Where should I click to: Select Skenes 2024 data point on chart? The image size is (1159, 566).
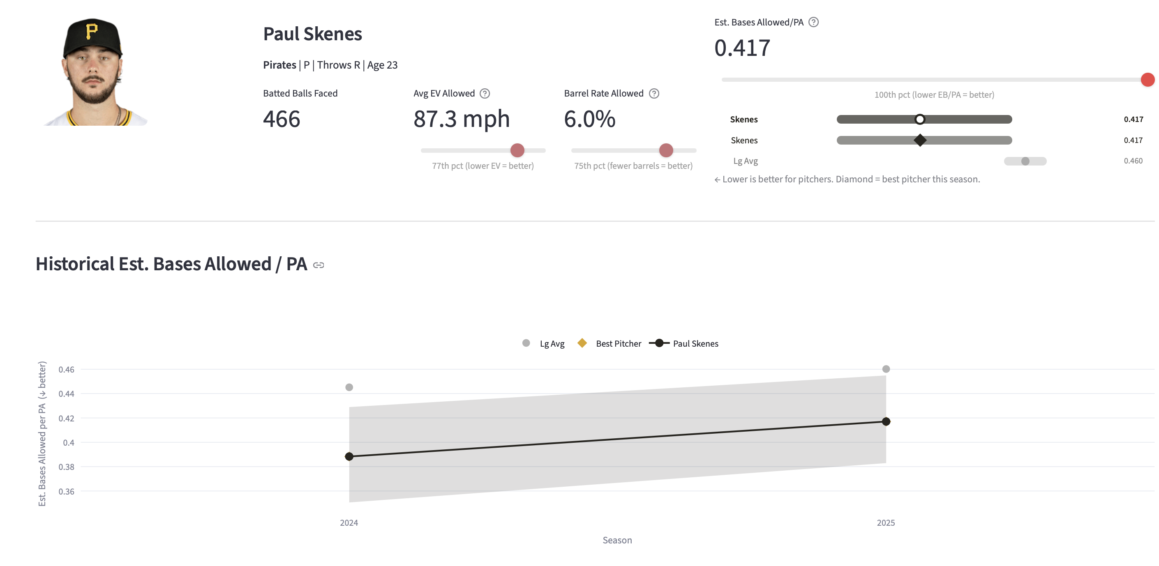pyautogui.click(x=349, y=456)
